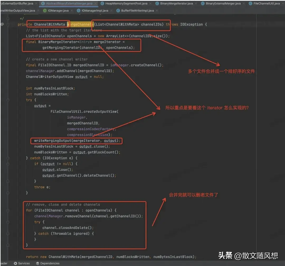Viewport: 285px width, 266px height.
Task: Close the IOManagerImpl.java tab
Action: (x=111, y=11)
